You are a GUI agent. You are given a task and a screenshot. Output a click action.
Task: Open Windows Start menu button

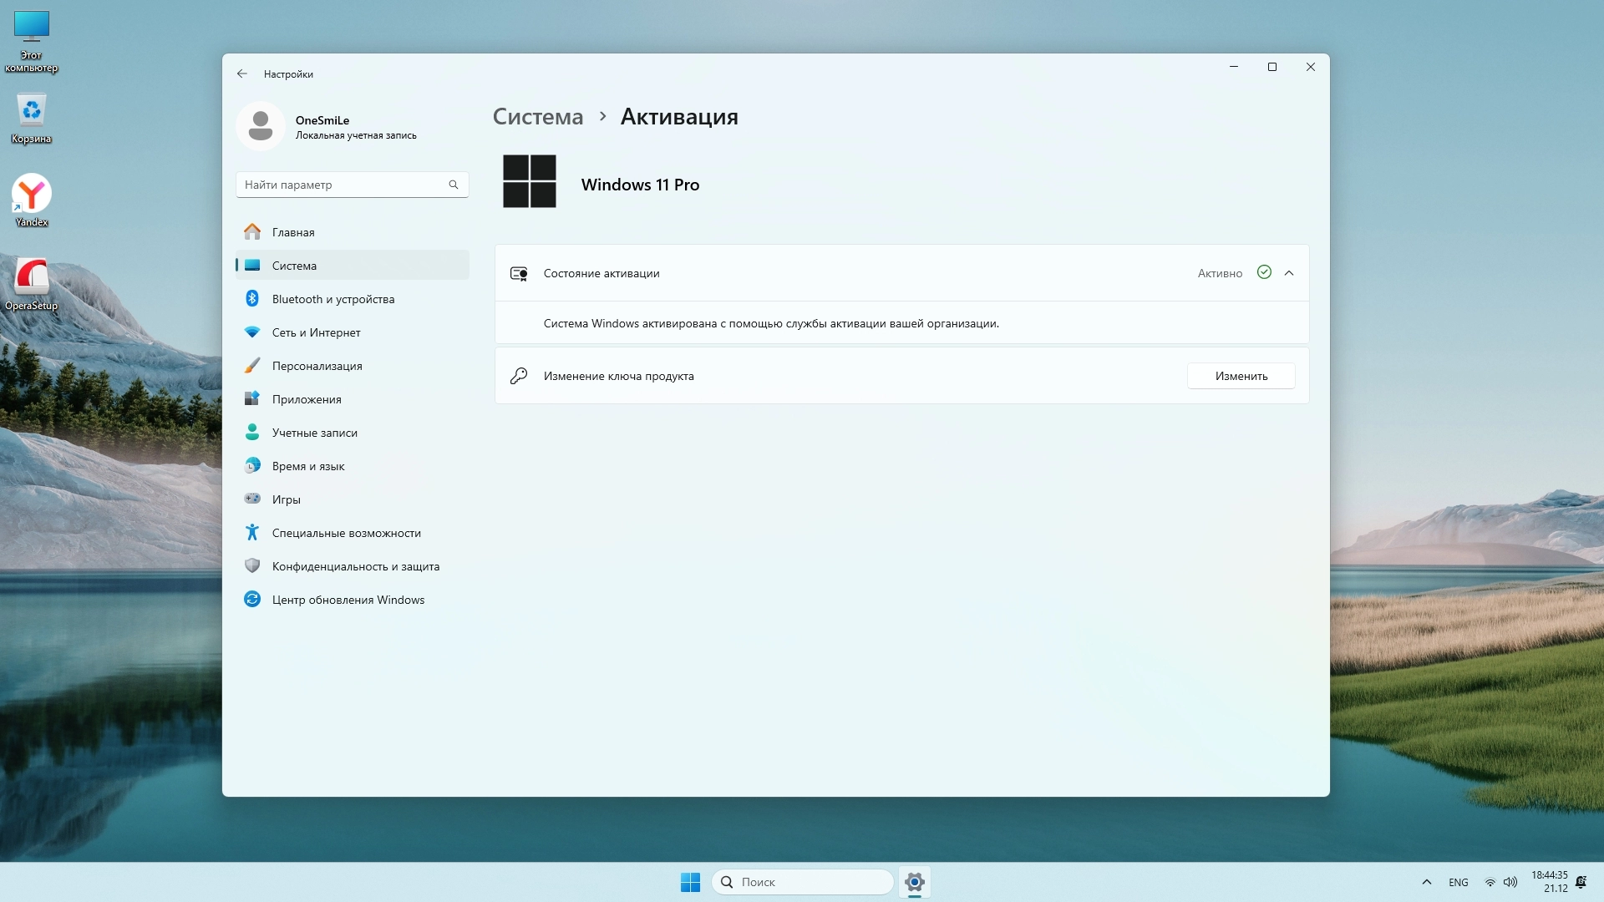[690, 882]
